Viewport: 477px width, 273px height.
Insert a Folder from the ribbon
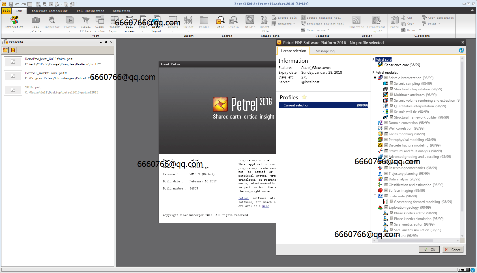click(x=204, y=24)
